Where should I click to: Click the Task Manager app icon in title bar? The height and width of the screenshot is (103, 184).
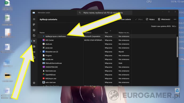pyautogui.click(x=34, y=13)
